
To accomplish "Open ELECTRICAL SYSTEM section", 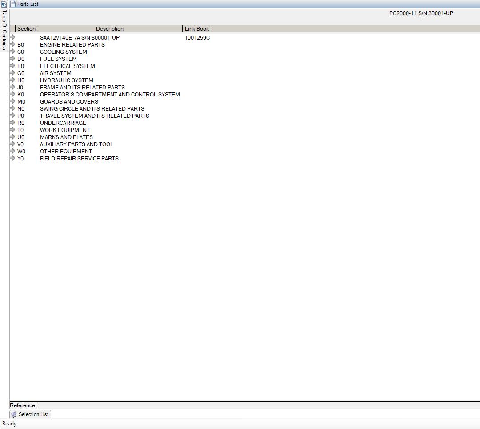I will tap(68, 66).
